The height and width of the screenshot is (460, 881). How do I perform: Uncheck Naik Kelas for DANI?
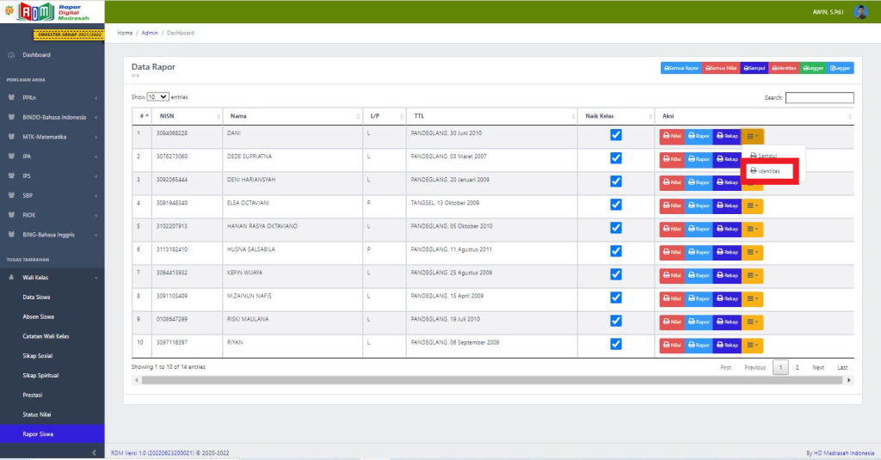click(615, 135)
